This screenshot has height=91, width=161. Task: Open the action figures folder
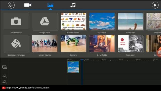click(x=45, y=43)
